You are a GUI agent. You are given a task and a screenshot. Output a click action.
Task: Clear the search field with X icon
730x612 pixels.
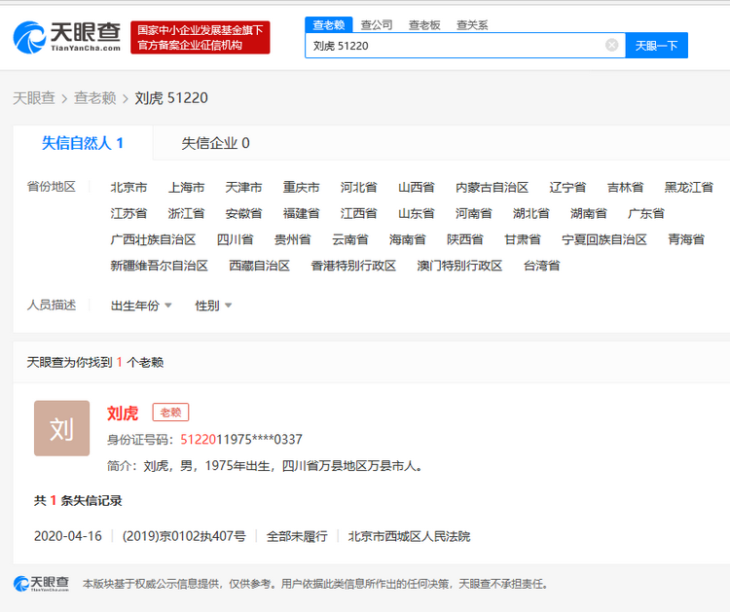tap(611, 45)
